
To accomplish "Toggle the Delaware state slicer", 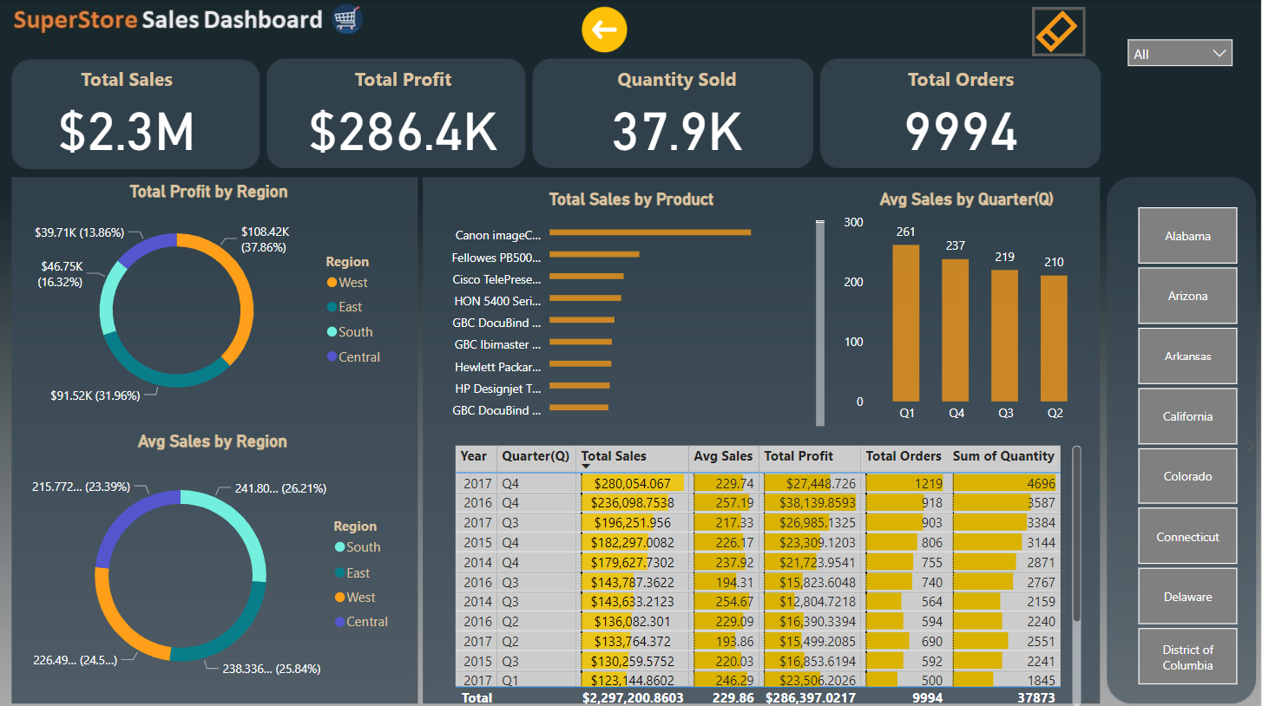I will pyautogui.click(x=1187, y=597).
